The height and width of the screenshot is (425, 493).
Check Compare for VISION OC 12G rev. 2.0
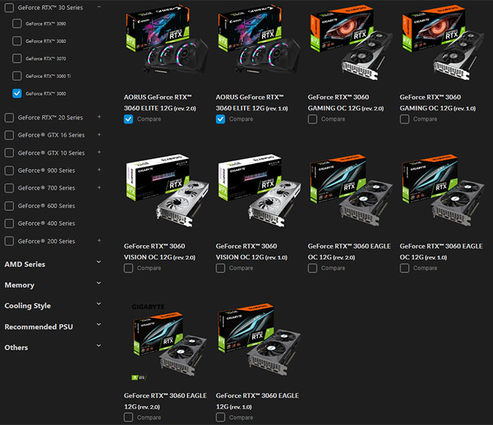click(128, 268)
